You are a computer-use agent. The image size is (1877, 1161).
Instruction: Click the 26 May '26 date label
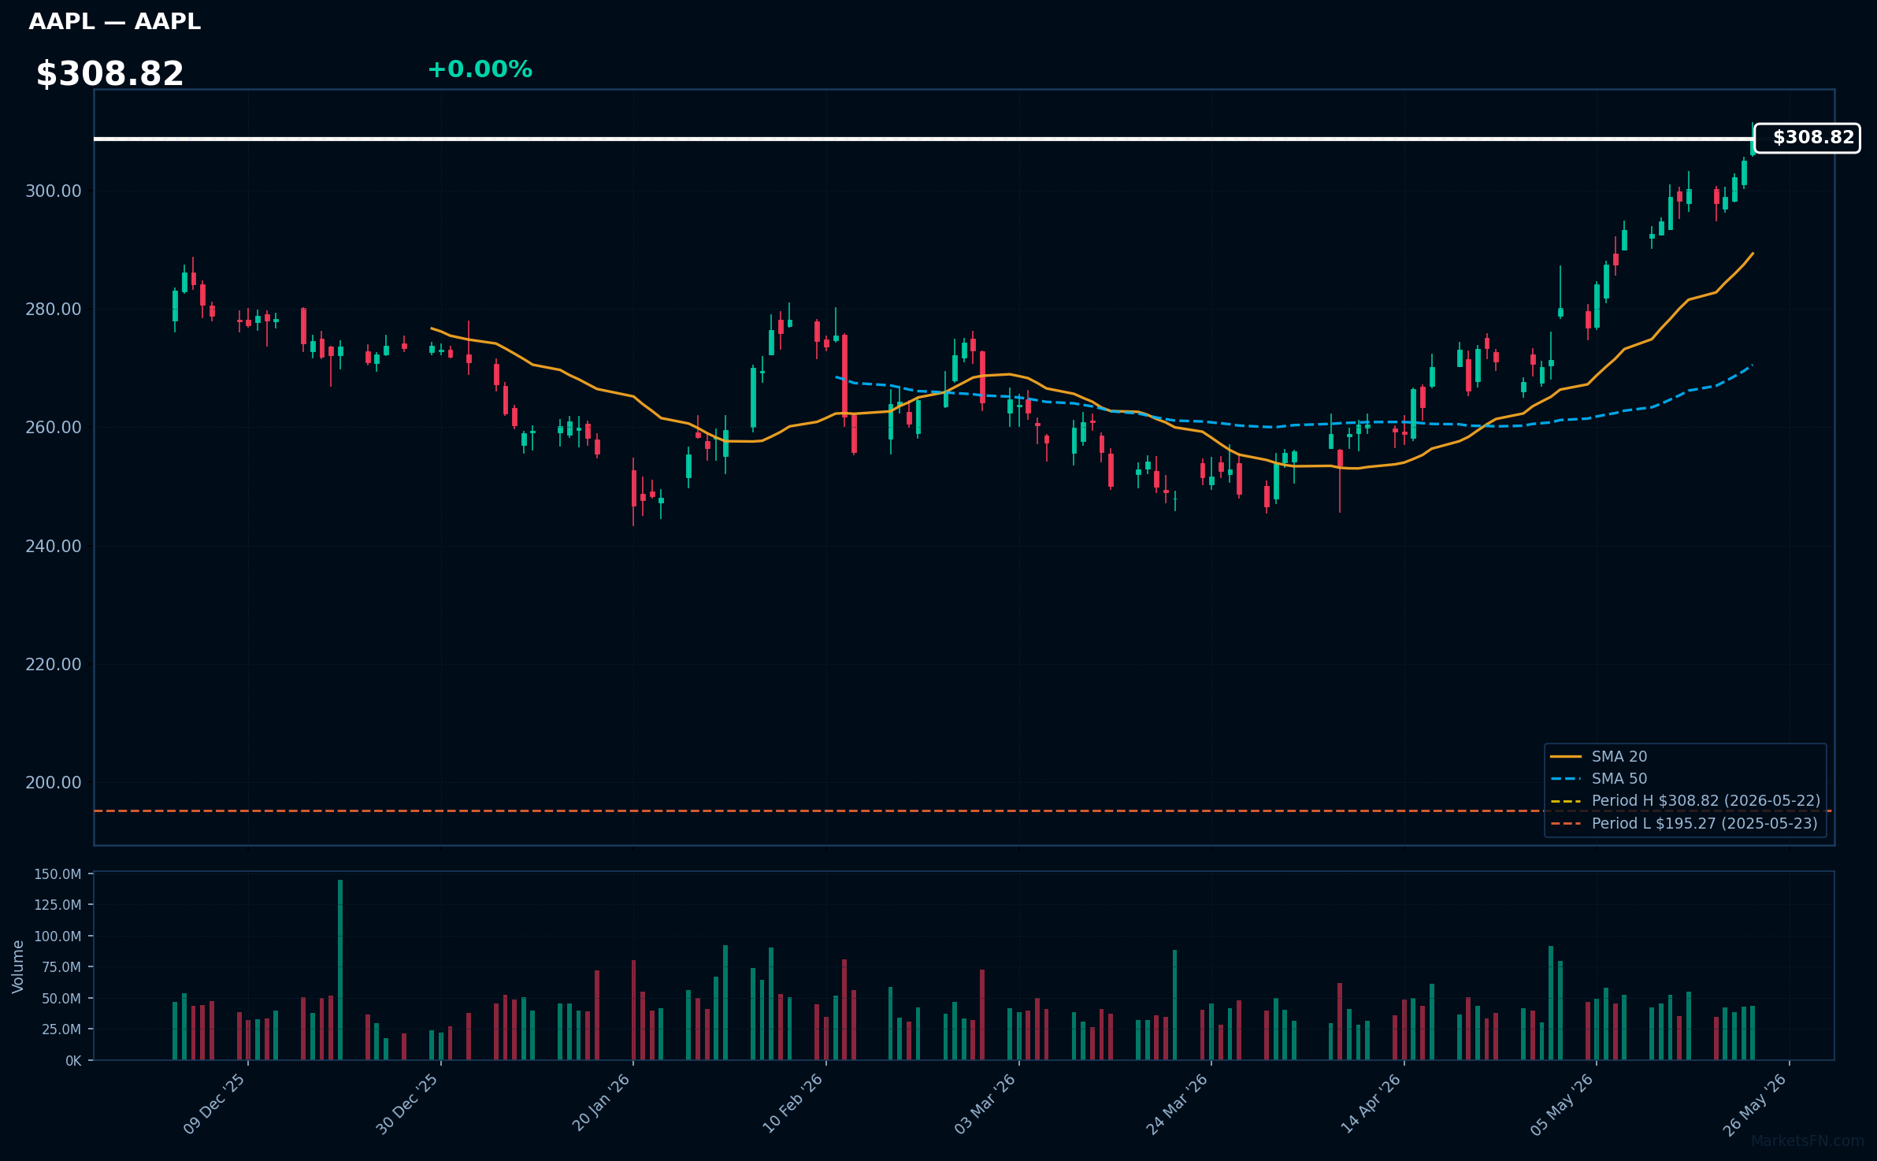click(x=1755, y=1105)
